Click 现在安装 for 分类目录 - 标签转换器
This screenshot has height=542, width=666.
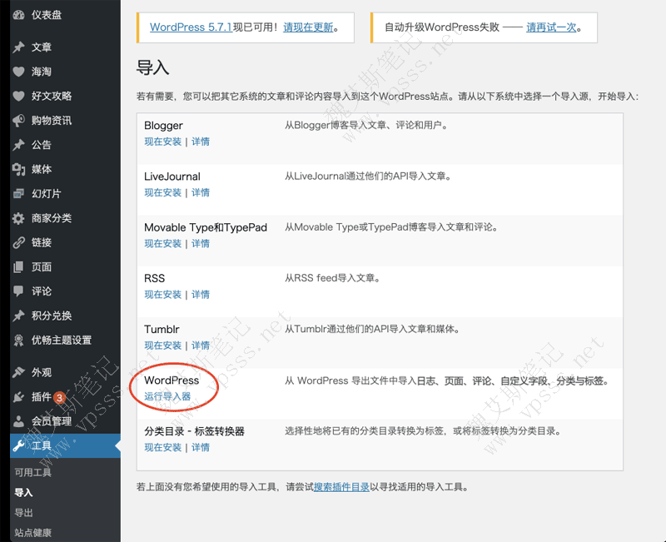(163, 447)
